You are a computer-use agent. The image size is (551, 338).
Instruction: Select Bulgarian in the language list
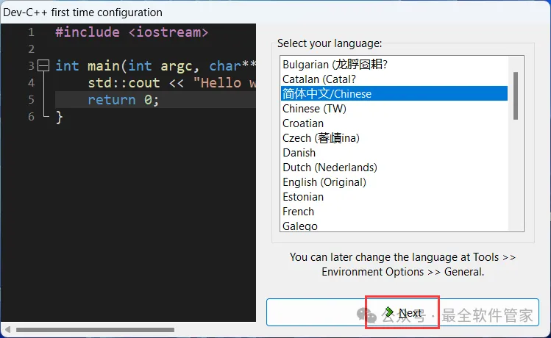pyautogui.click(x=394, y=65)
